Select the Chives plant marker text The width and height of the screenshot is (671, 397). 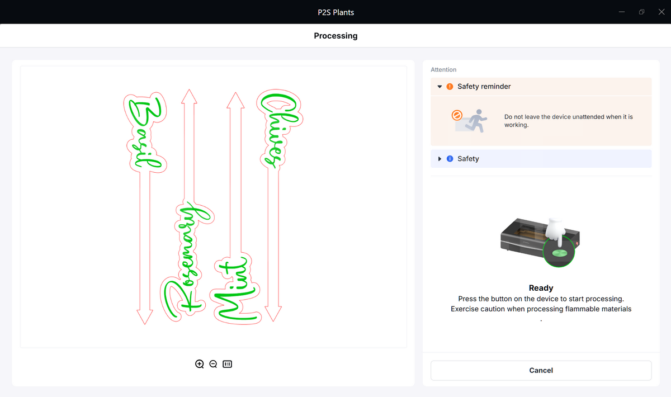click(278, 129)
